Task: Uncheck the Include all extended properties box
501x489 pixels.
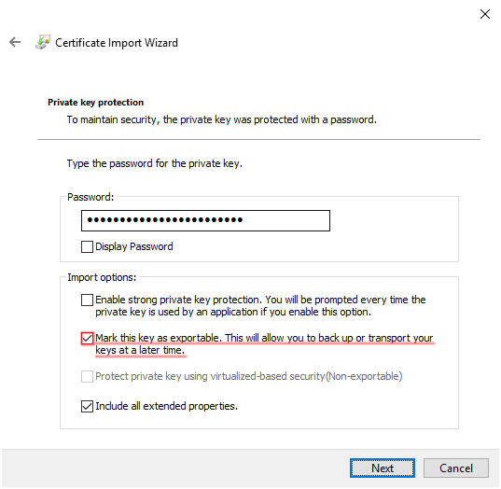Action: click(87, 406)
